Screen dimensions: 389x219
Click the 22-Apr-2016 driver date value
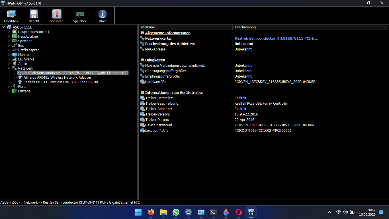244,119
